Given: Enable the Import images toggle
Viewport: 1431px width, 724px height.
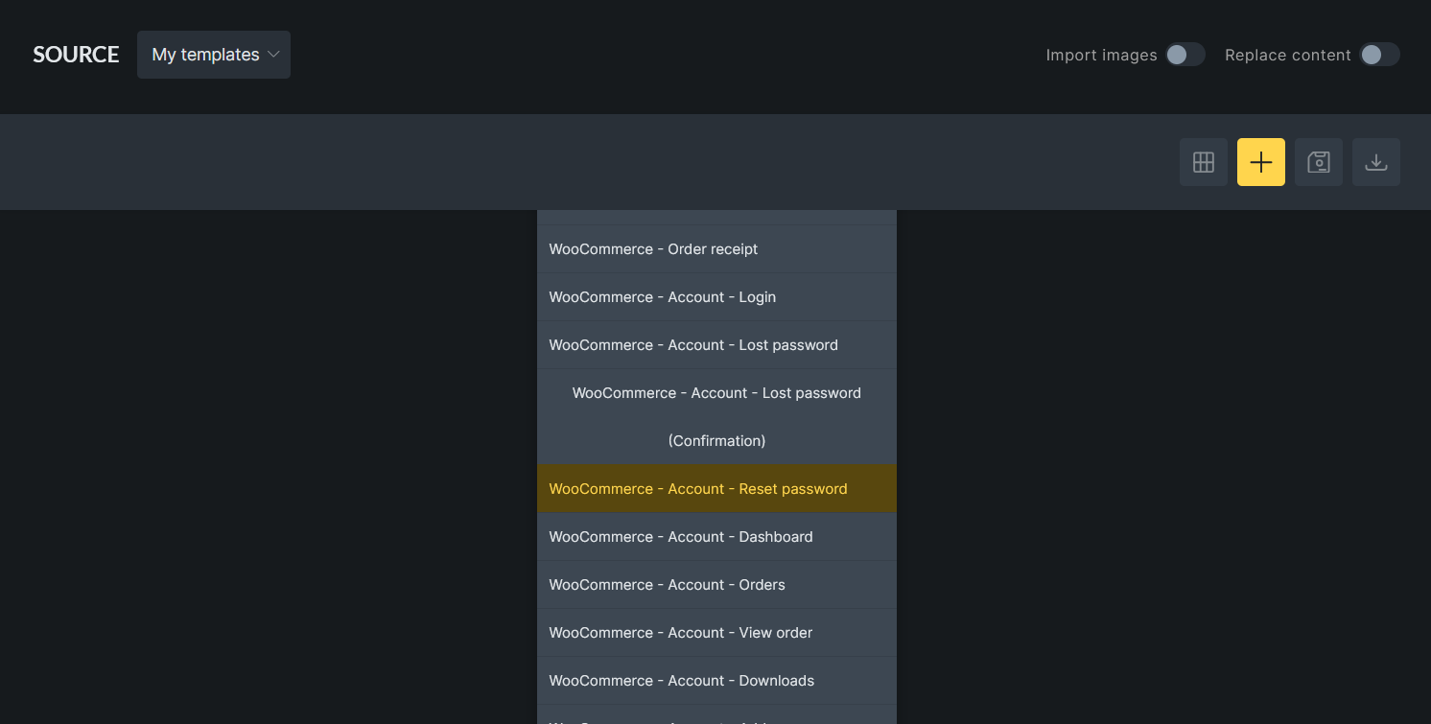Looking at the screenshot, I should [x=1185, y=55].
